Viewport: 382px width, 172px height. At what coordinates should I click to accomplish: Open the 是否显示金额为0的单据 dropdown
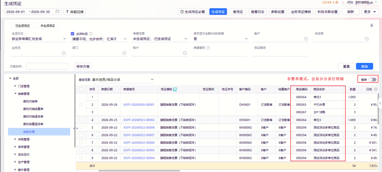(x=221, y=39)
